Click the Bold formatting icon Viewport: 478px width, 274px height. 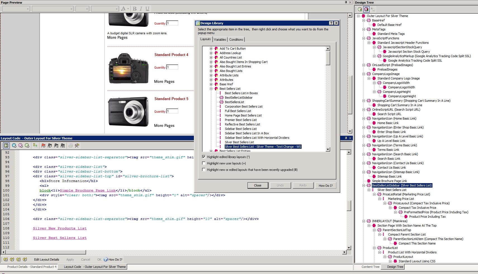click(x=135, y=9)
